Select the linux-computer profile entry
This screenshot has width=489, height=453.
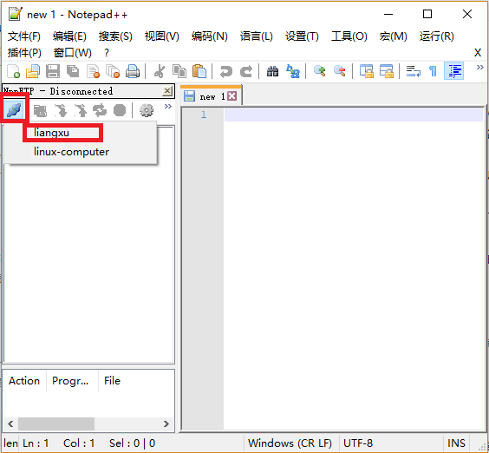[x=81, y=152]
